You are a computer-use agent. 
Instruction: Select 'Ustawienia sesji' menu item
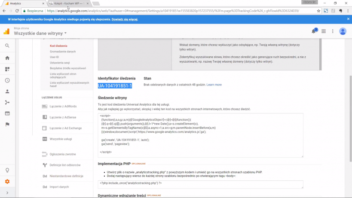coord(60,63)
